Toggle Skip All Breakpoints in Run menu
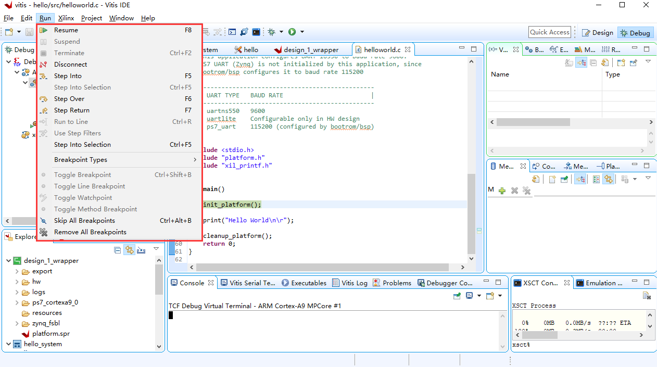 [x=84, y=221]
